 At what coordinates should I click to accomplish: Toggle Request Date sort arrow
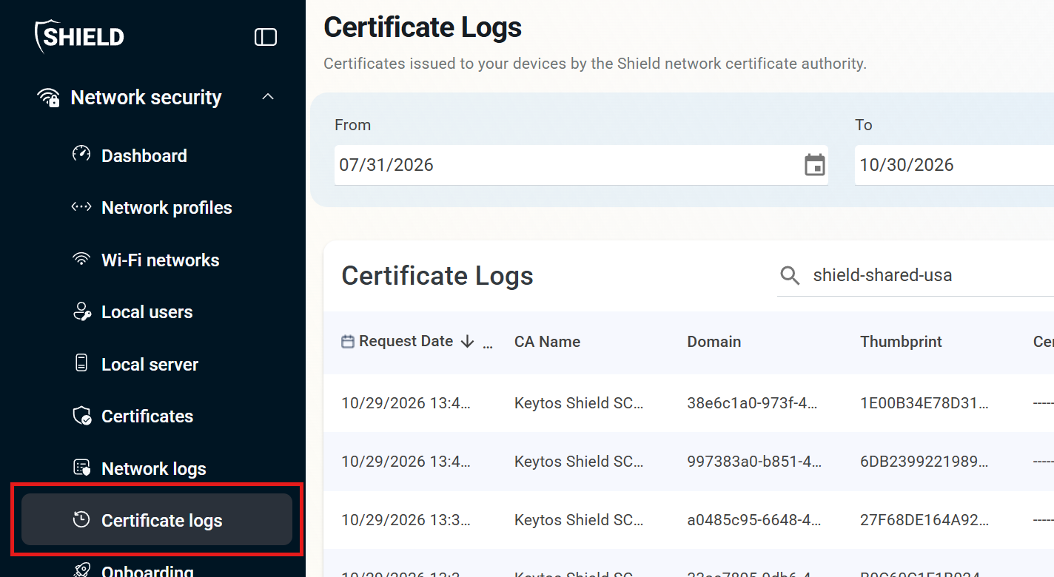tap(467, 342)
